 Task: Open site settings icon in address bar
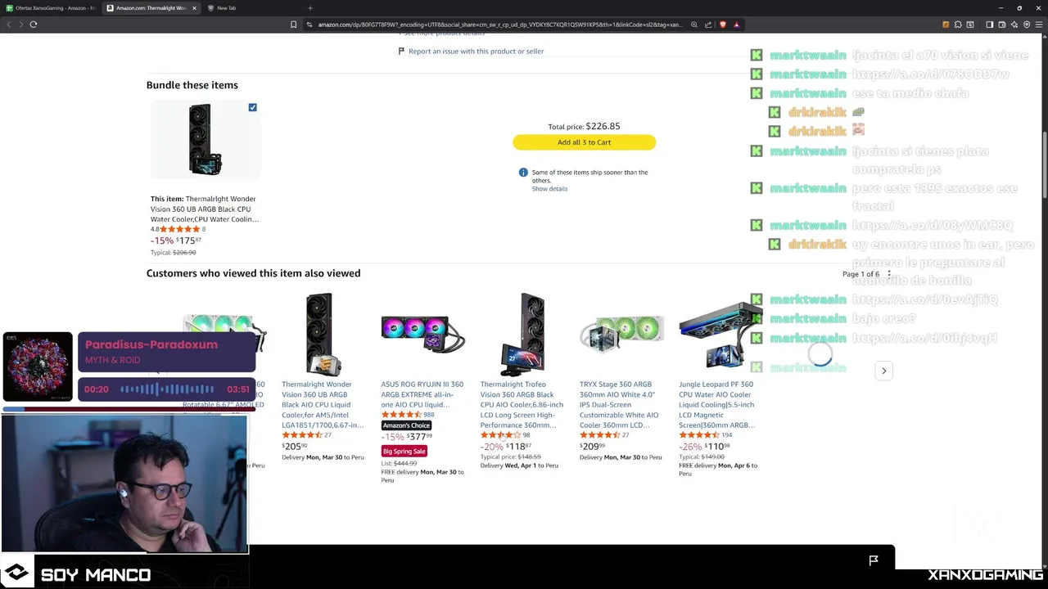309,25
